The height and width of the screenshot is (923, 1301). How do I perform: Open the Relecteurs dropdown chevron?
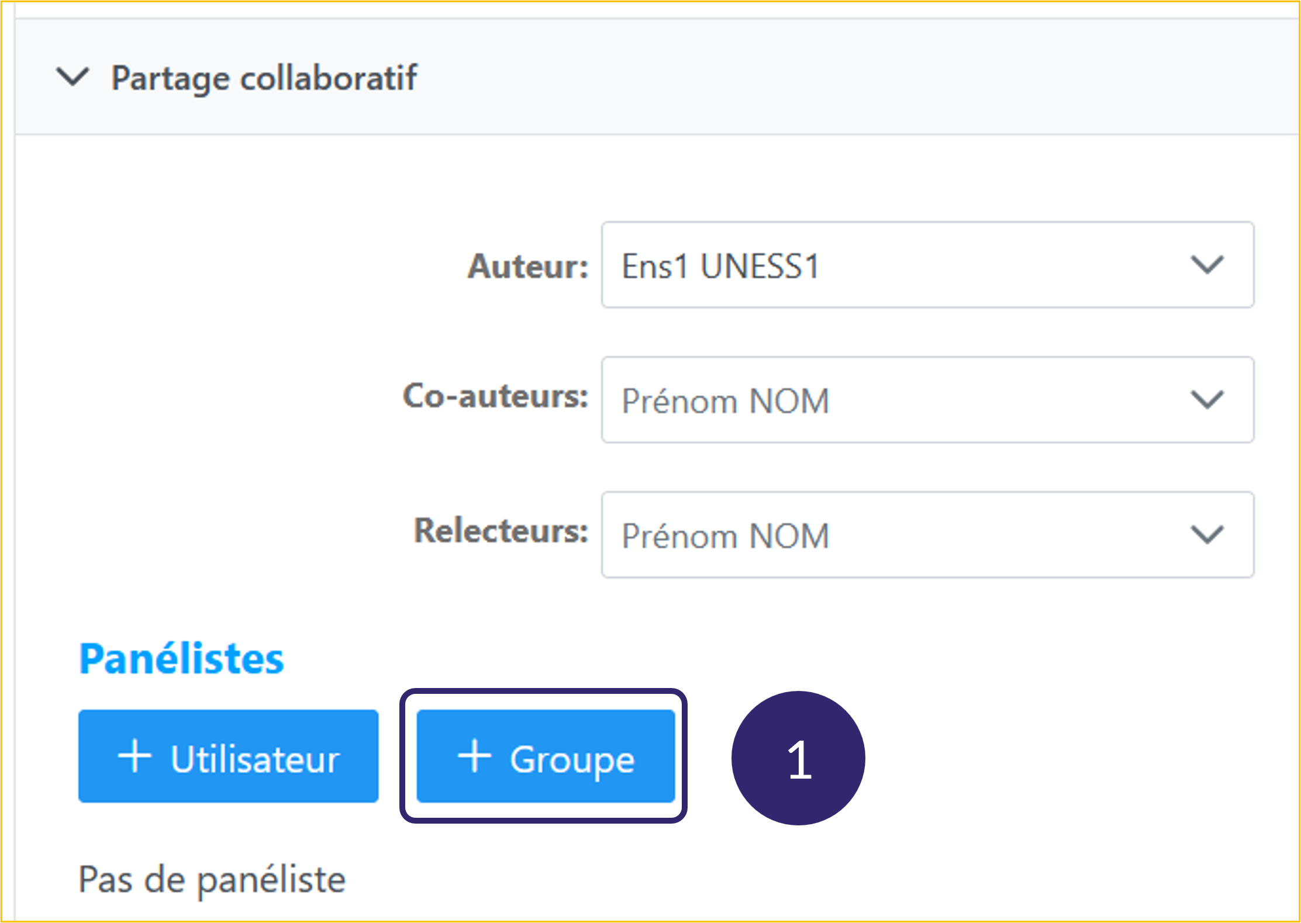[x=1207, y=535]
